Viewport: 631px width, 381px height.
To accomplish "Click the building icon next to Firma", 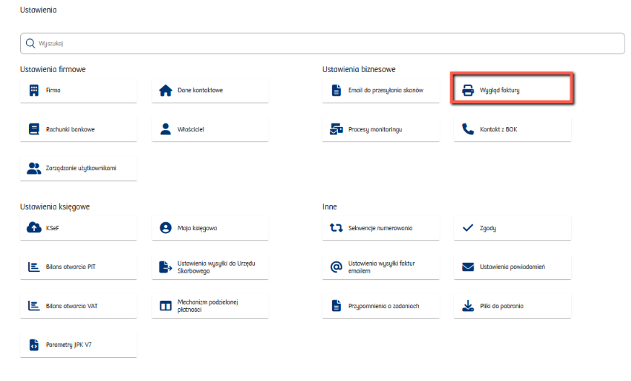I will 34,90.
